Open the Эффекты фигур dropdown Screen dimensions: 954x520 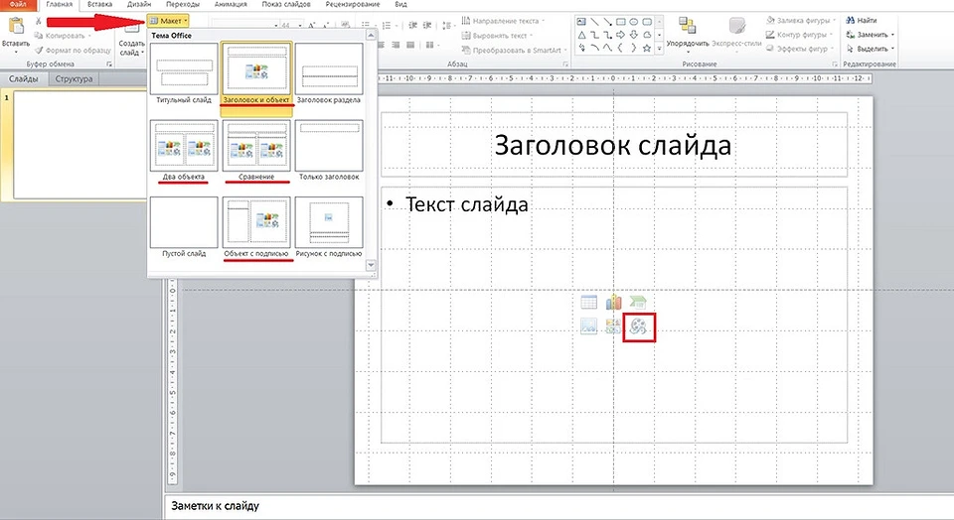[800, 49]
